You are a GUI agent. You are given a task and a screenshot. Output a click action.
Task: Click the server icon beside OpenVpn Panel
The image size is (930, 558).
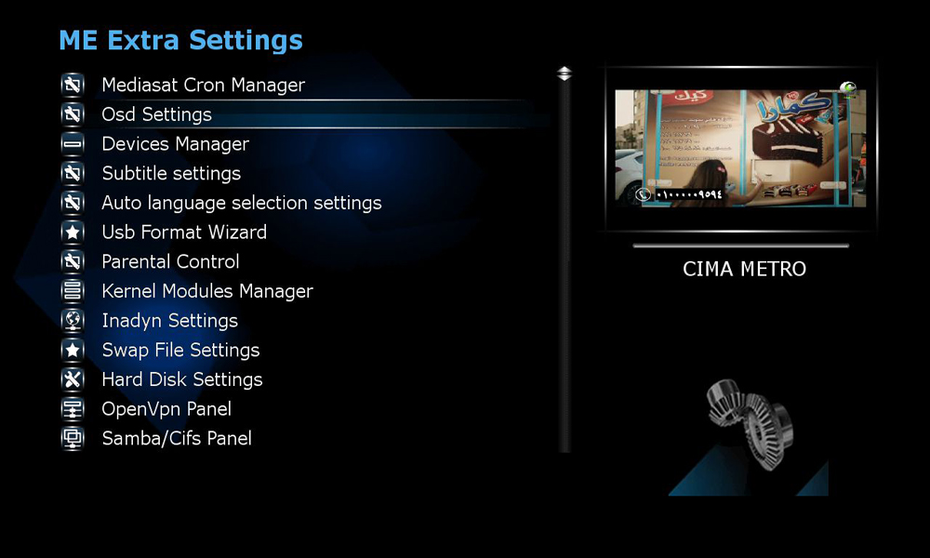tap(73, 408)
